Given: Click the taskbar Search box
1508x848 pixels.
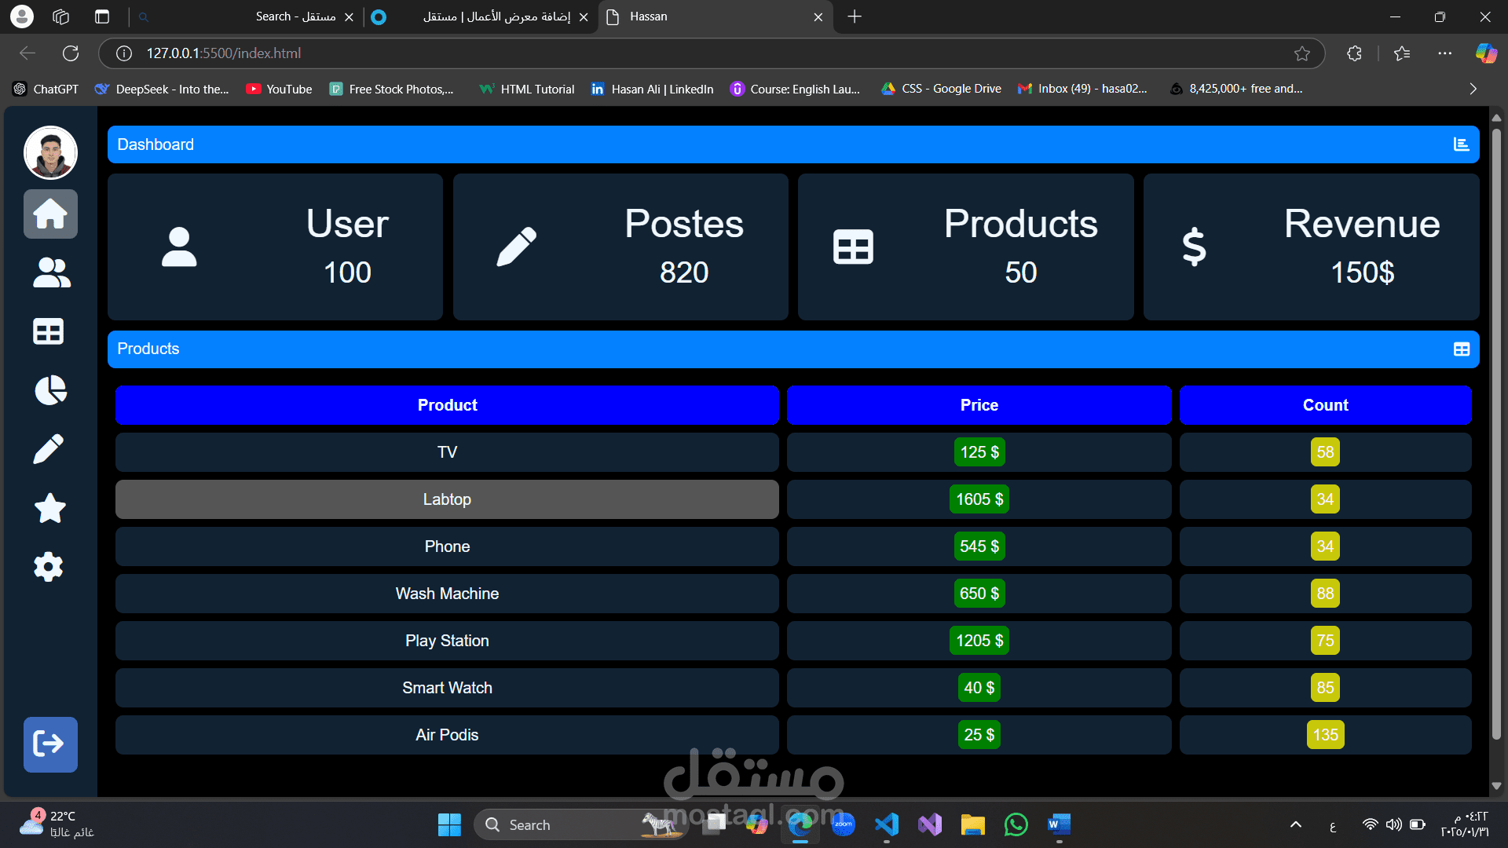Looking at the screenshot, I should (x=581, y=824).
